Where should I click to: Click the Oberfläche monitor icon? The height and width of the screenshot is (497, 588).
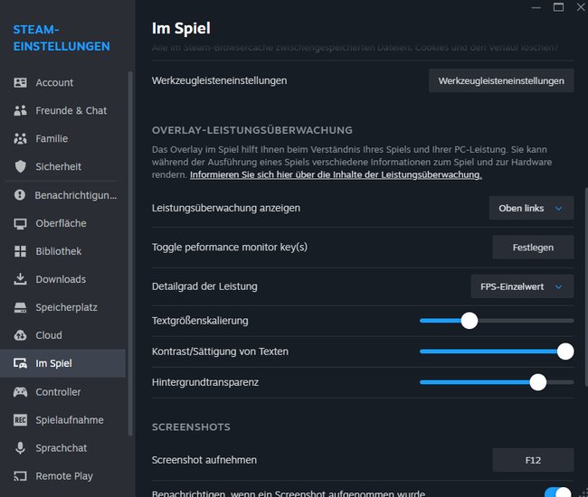click(20, 223)
